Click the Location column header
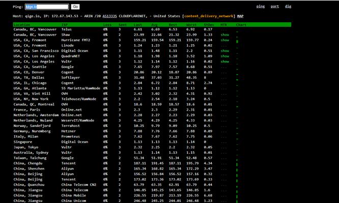 tap(21, 25)
